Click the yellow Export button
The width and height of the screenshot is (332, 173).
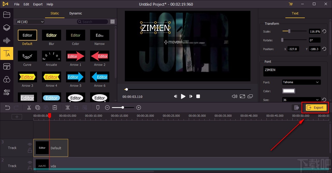[316, 107]
